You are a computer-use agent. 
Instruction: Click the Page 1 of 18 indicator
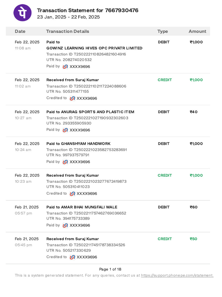[110, 269]
